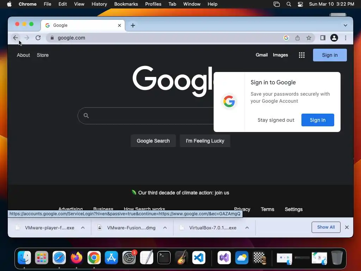Open the tab search chevron
361x271 pixels.
tap(345, 25)
